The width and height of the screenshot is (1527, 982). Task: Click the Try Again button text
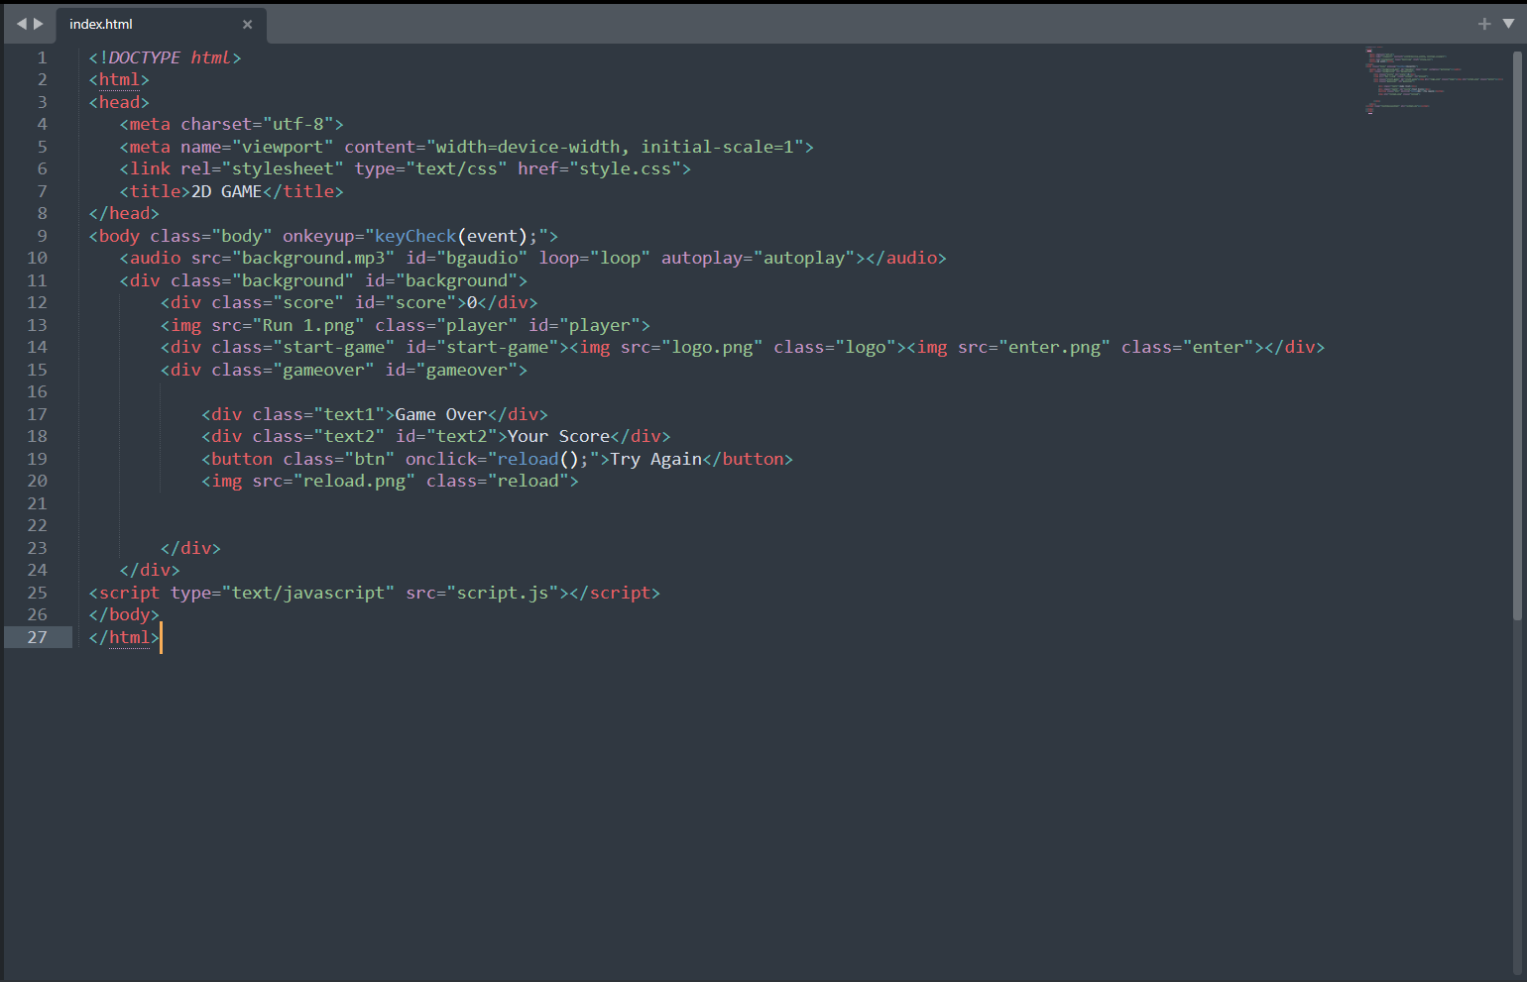tap(655, 459)
